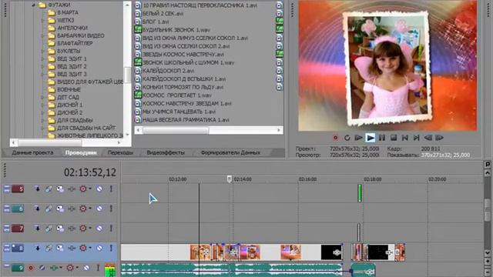This screenshot has height=277, width=493.
Task: Open Track FX dropdown arrow on track 9
Action: click(61, 268)
